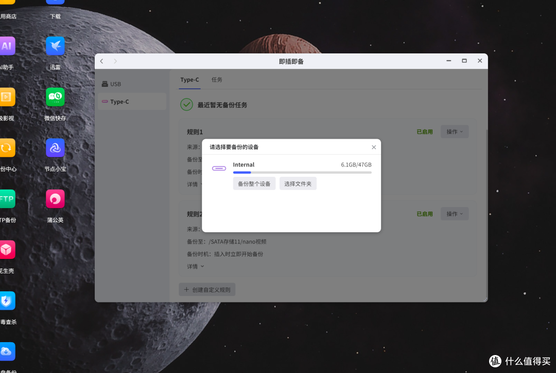Click the back arrow in the 即插即备 window

tap(102, 61)
